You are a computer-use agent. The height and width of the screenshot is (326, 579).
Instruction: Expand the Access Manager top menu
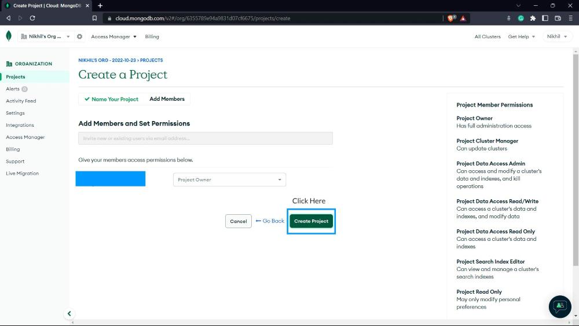click(x=113, y=36)
